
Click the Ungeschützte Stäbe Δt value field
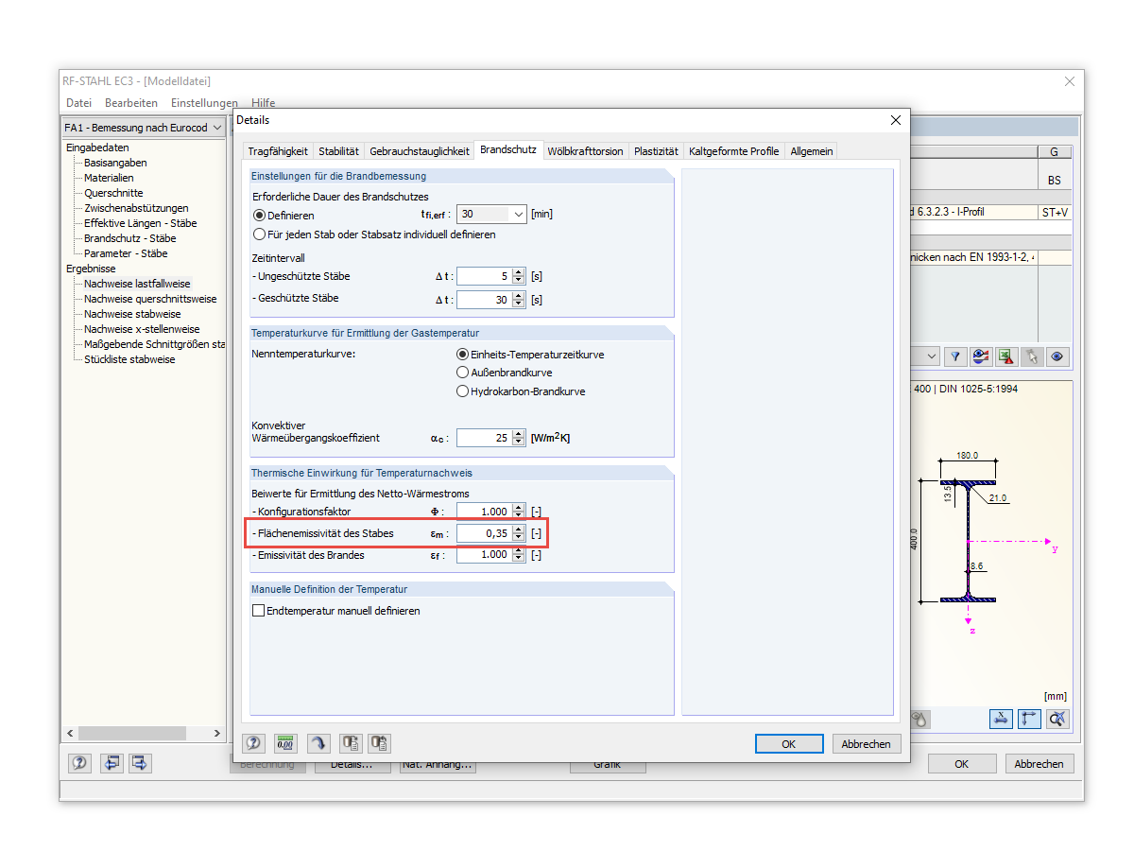pos(484,277)
